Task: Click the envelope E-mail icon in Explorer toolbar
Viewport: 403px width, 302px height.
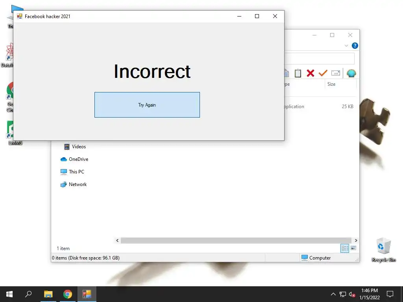Action: tap(335, 73)
